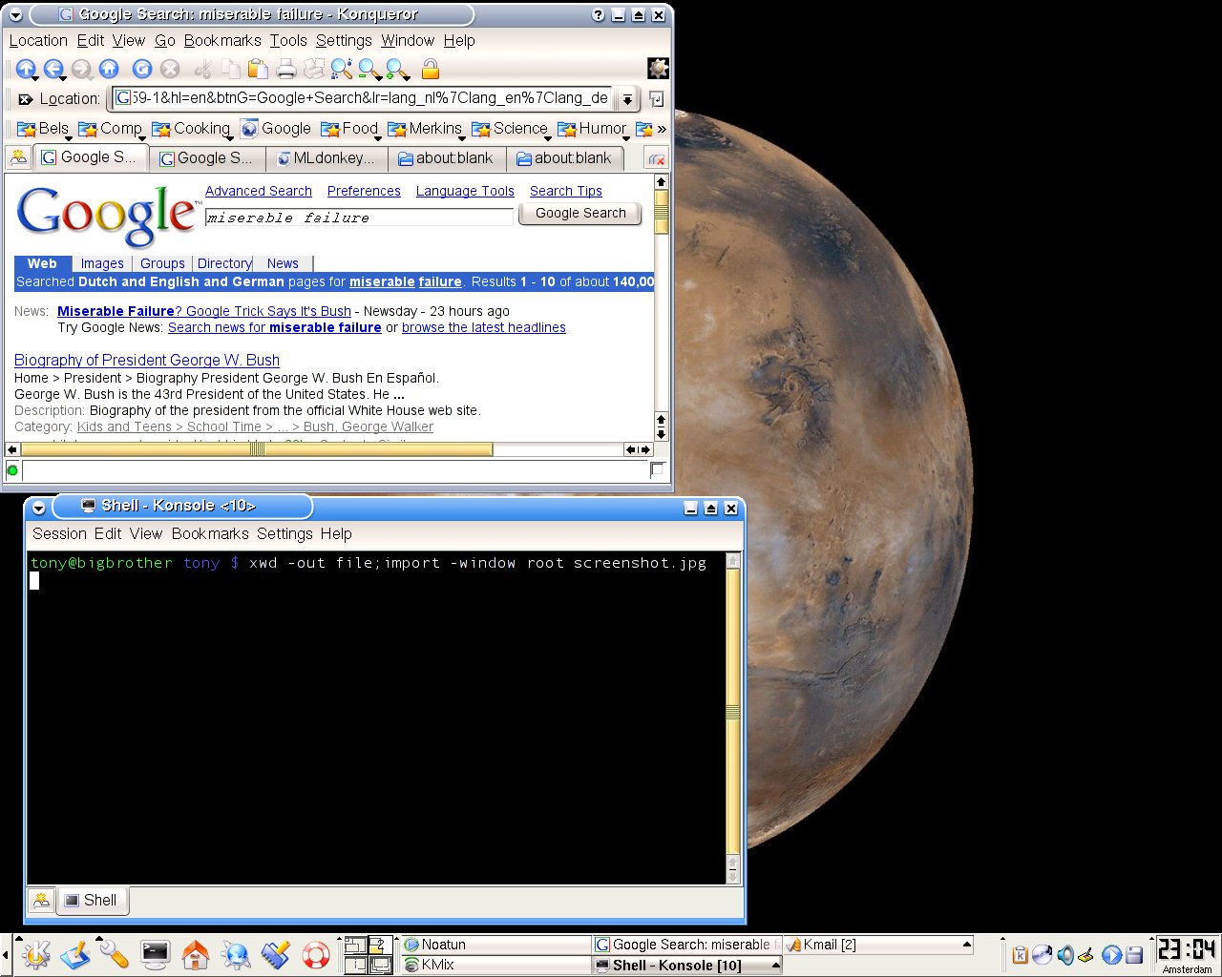Click the Paste clipboard icon in toolbar
Screen dimensions: 1222x977
tap(258, 69)
